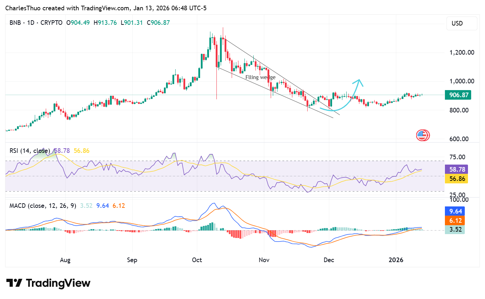Click the TradingView.com link in the header
The image size is (485, 299).
pyautogui.click(x=104, y=8)
